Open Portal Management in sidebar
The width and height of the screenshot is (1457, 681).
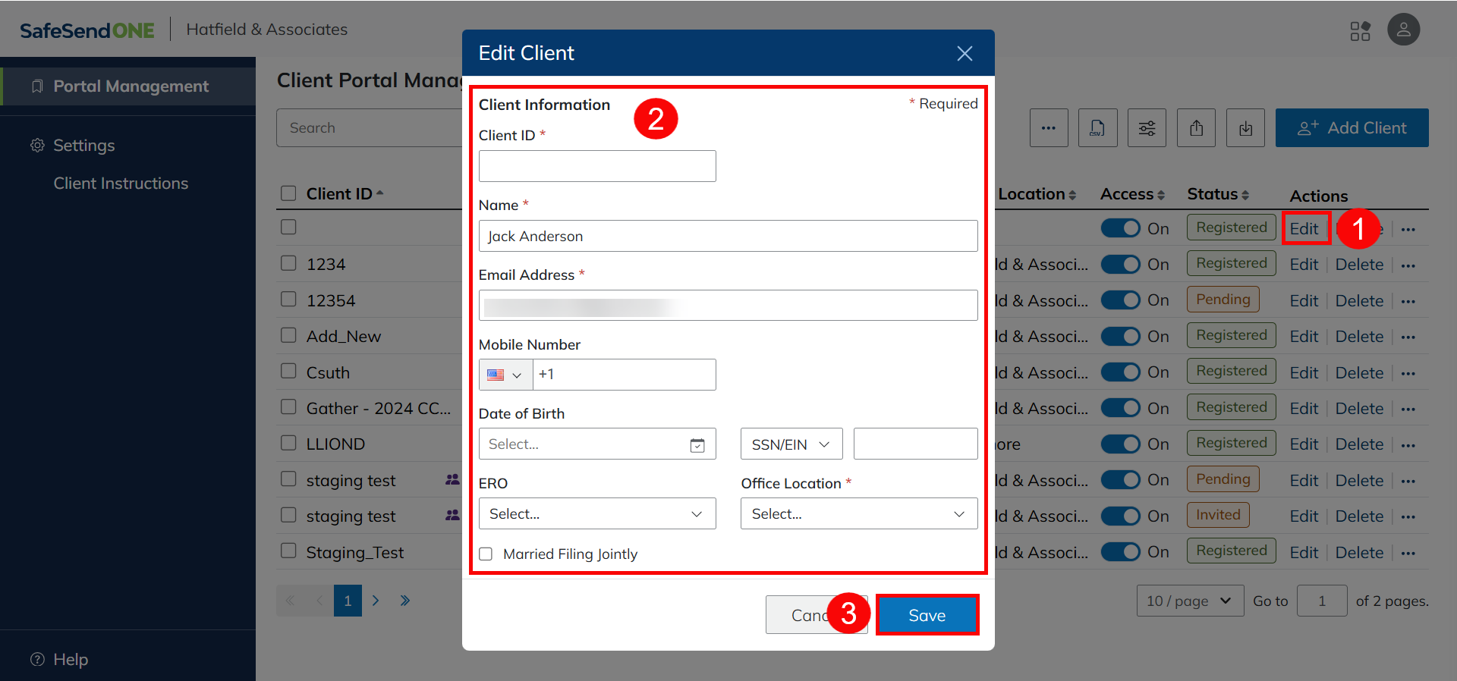(x=131, y=86)
